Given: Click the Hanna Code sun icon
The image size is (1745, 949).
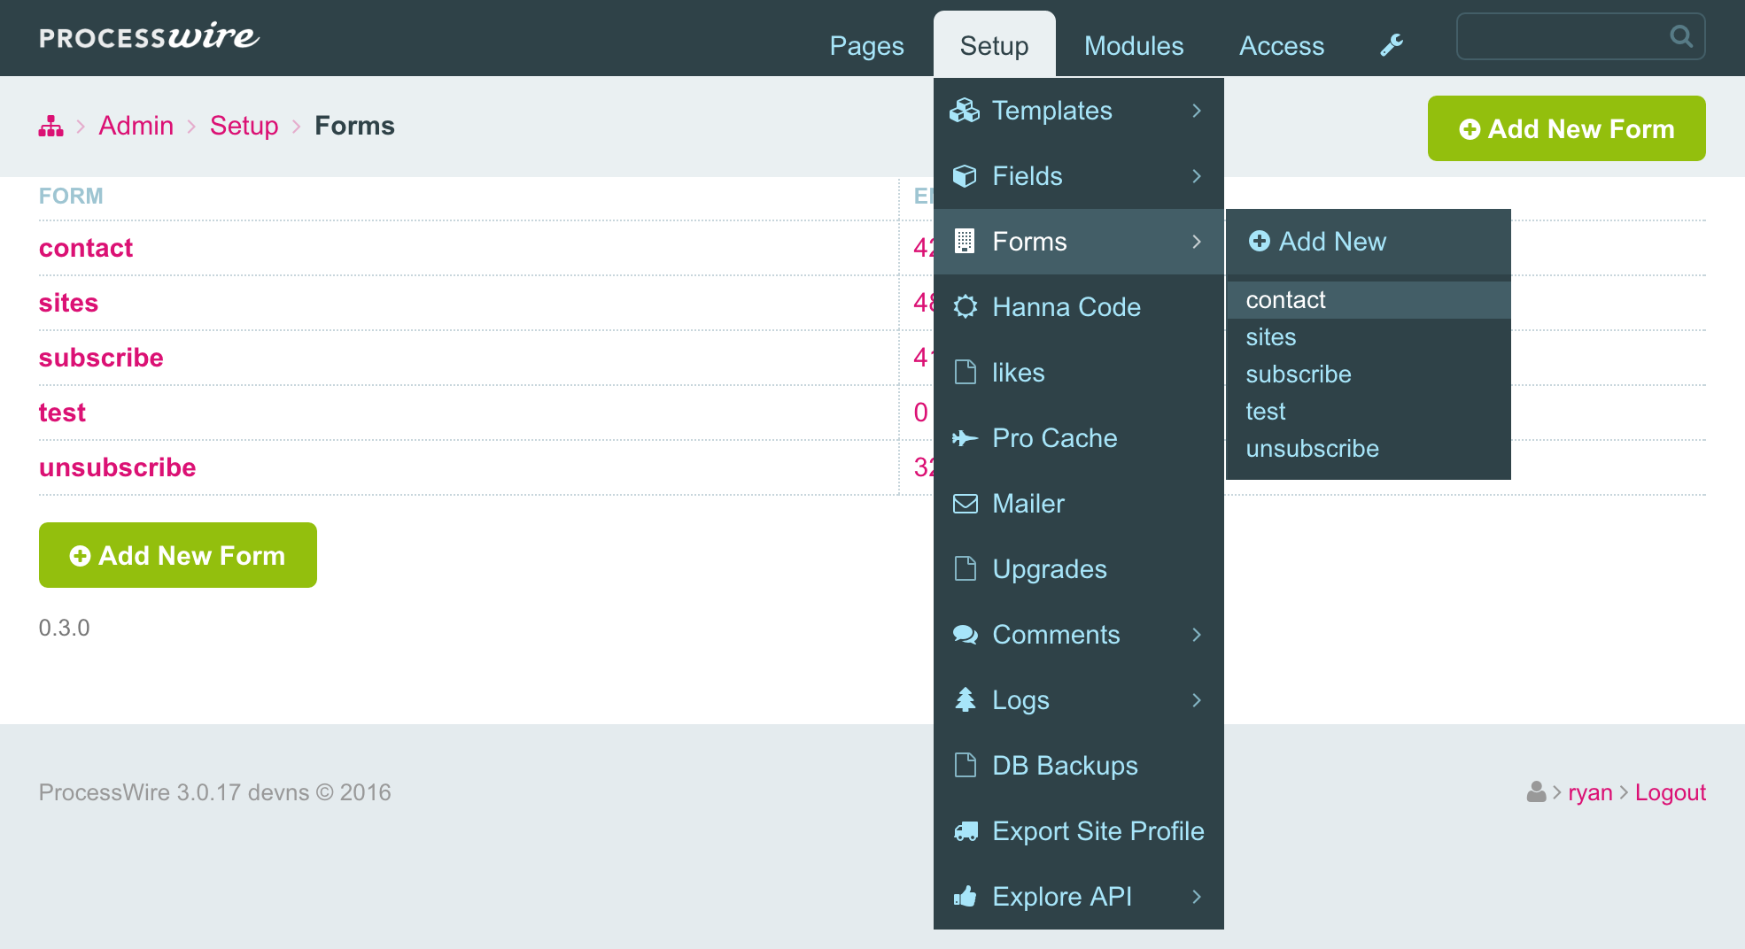Looking at the screenshot, I should 965,307.
